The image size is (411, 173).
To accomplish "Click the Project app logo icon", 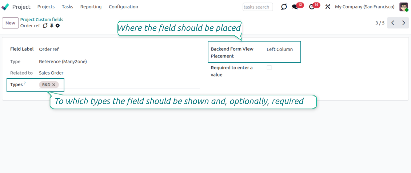I will pos(5,7).
